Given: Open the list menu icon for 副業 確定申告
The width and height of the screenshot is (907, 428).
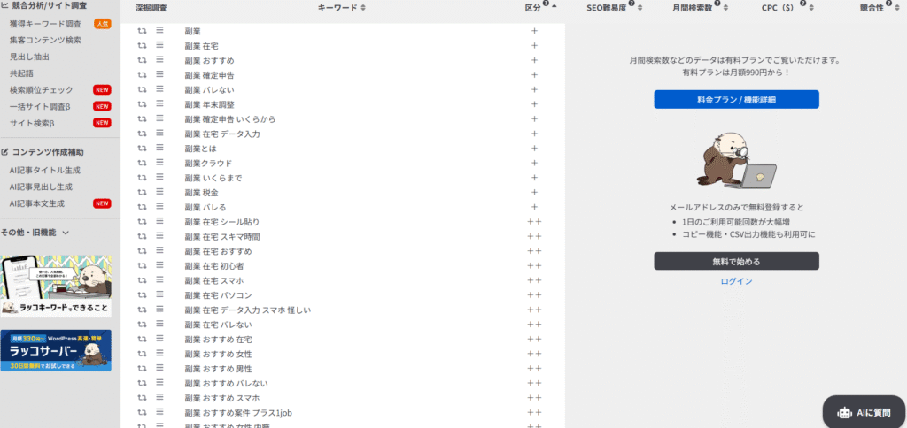Looking at the screenshot, I should pos(159,74).
